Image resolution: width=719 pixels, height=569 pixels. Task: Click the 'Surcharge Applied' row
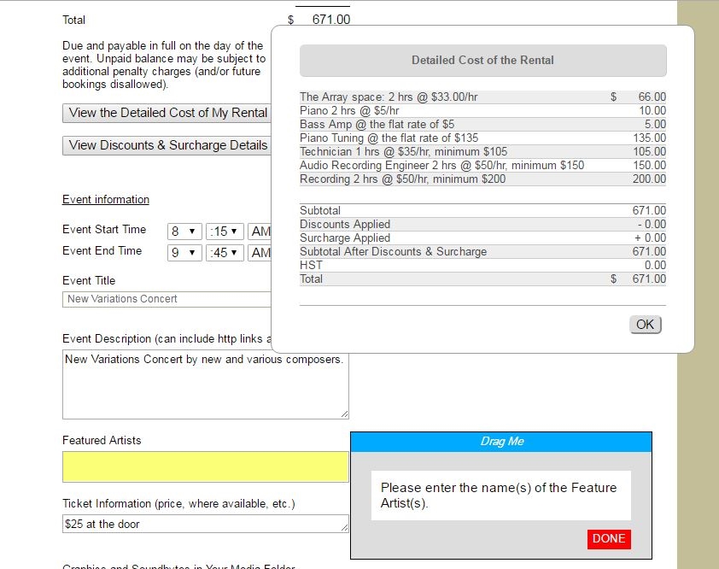[x=482, y=238]
